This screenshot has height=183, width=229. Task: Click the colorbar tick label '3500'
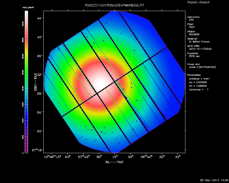(x=23, y=40)
